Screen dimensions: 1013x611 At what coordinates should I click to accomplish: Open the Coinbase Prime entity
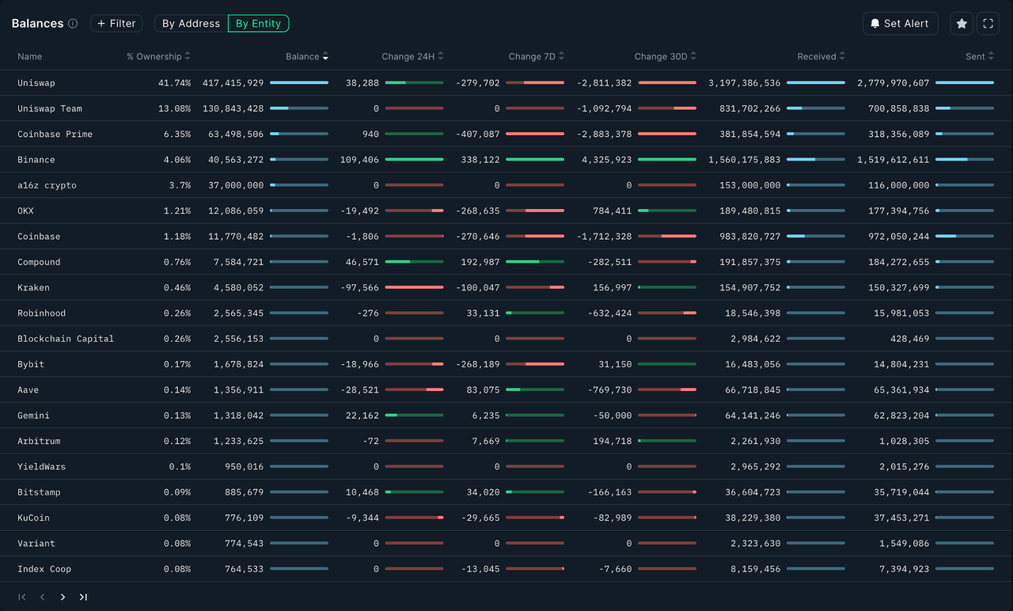55,134
